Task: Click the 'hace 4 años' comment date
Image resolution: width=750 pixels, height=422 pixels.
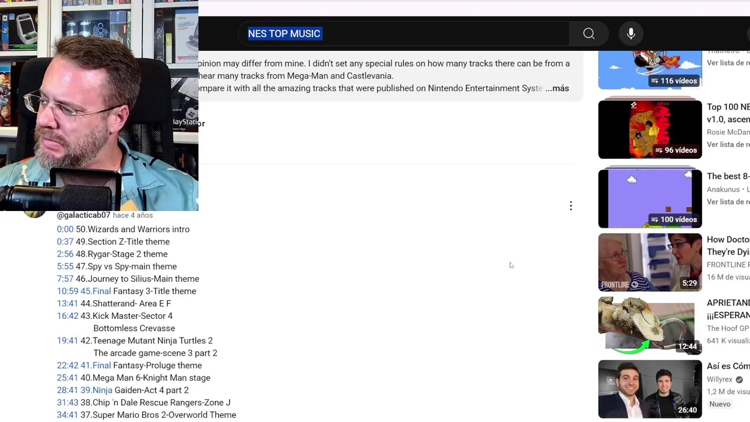Action: pos(133,215)
